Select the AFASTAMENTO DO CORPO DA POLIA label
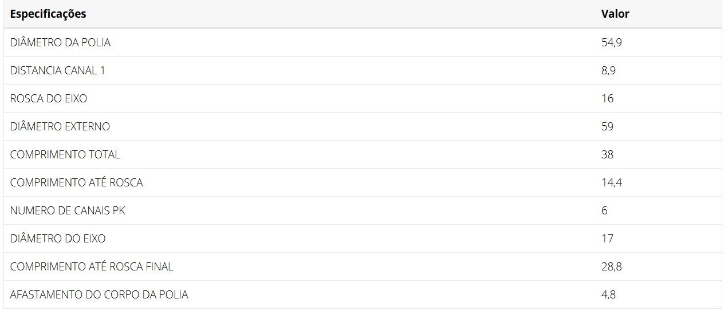 99,295
